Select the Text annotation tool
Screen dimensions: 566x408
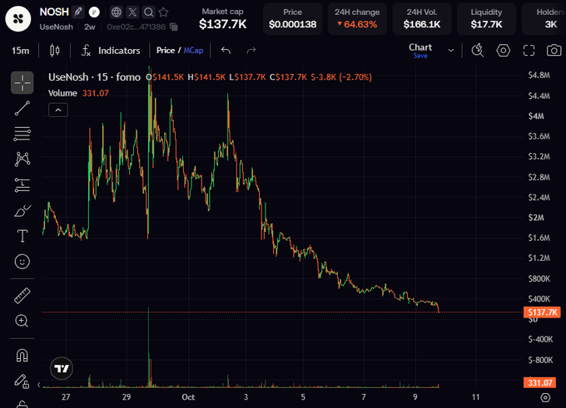(x=22, y=236)
